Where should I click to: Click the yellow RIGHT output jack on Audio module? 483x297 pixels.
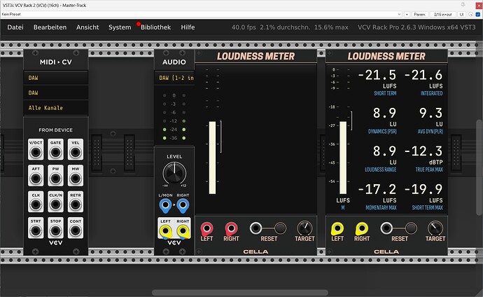183,230
